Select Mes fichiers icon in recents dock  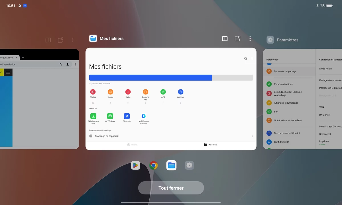click(x=171, y=165)
